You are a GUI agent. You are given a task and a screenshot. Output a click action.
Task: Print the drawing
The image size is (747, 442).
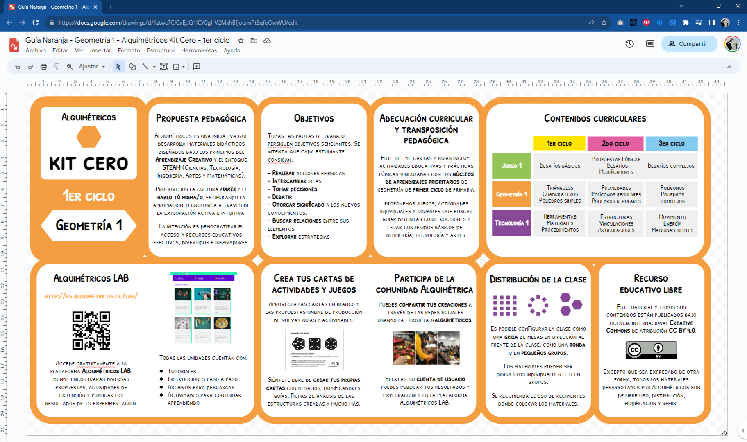coord(43,67)
